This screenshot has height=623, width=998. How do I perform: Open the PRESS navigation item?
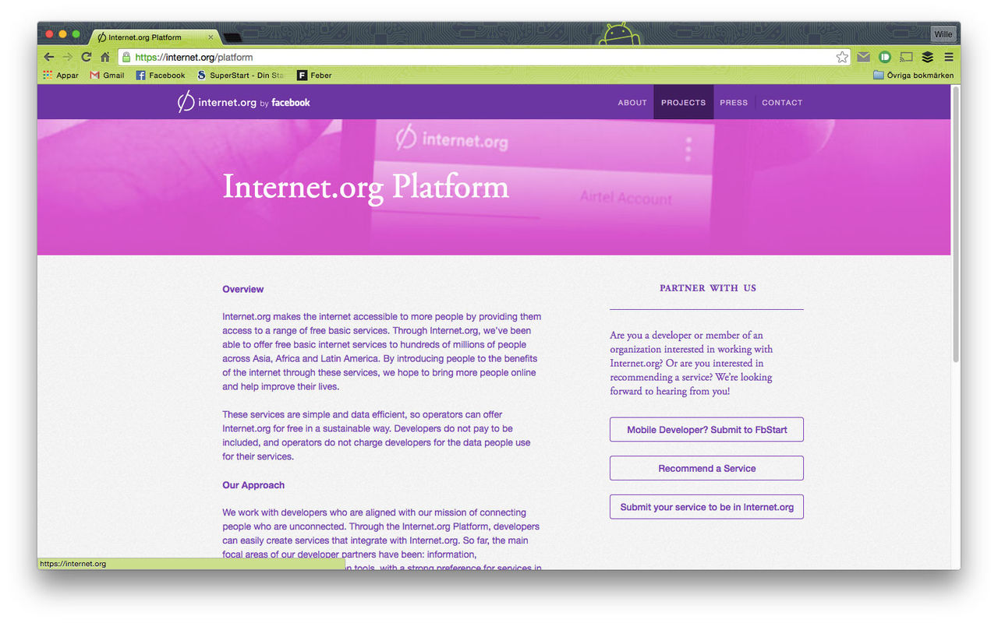coord(734,103)
